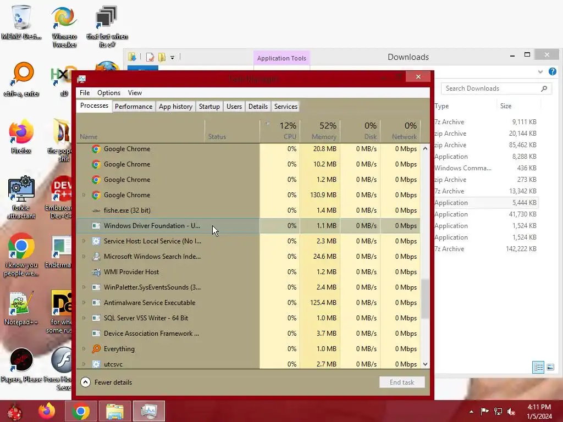Switch Downloads to details view icon
The height and width of the screenshot is (422, 563).
pos(538,367)
